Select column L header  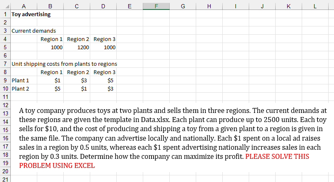tap(315, 6)
